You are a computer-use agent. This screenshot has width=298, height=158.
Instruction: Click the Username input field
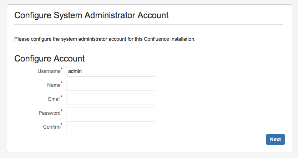click(111, 71)
